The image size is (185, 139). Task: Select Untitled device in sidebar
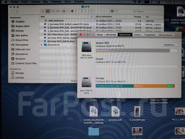point(17,78)
